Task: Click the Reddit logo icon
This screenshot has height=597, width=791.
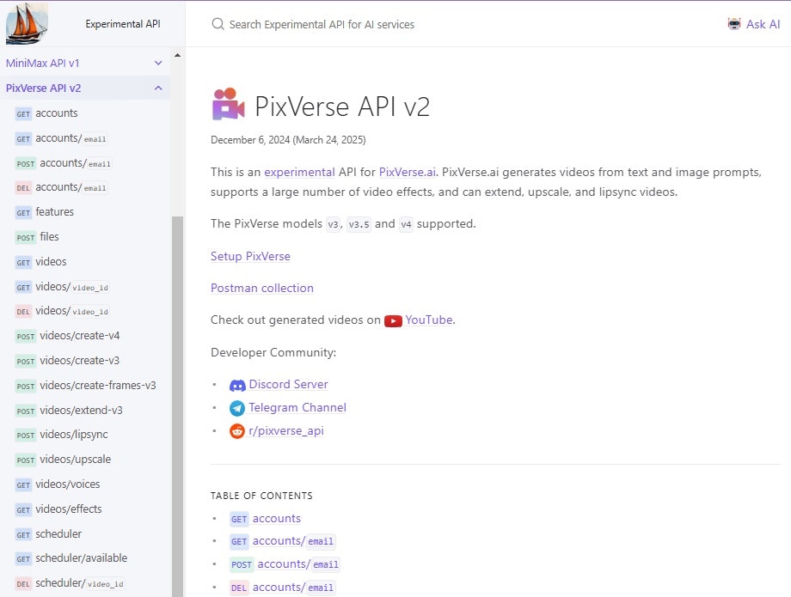Action: 237,431
